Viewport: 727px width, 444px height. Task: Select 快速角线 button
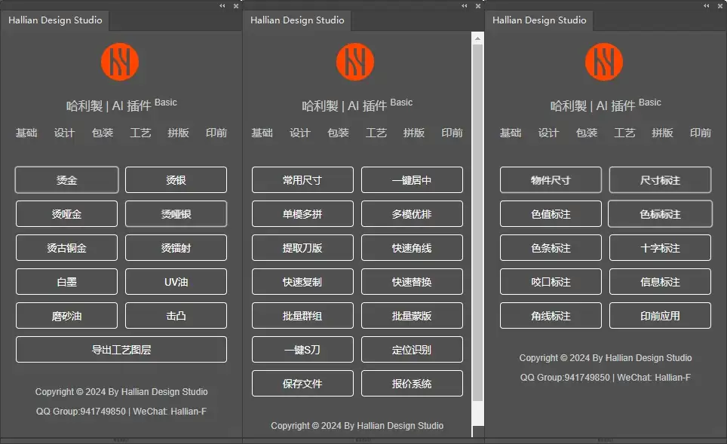(413, 247)
